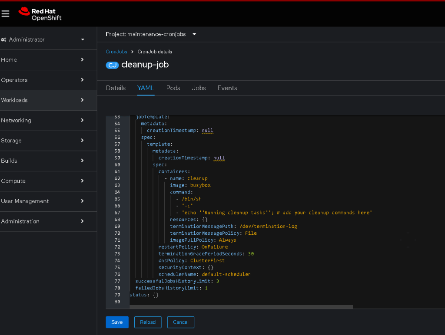The width and height of the screenshot is (445, 335).
Task: Click the '/bin/sh' command entry
Action: point(189,199)
